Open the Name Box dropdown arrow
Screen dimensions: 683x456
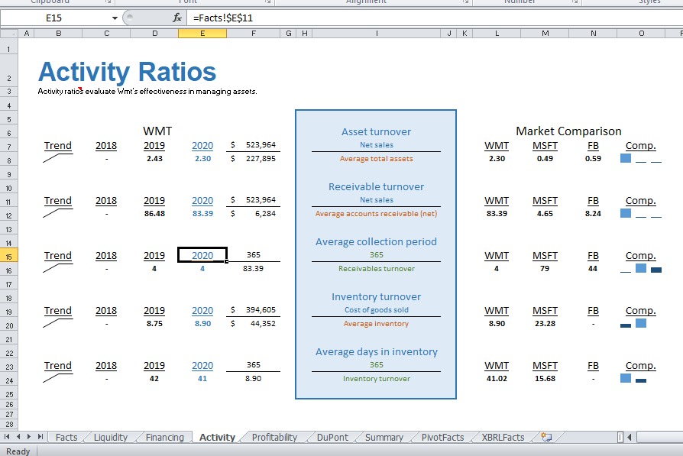[116, 17]
